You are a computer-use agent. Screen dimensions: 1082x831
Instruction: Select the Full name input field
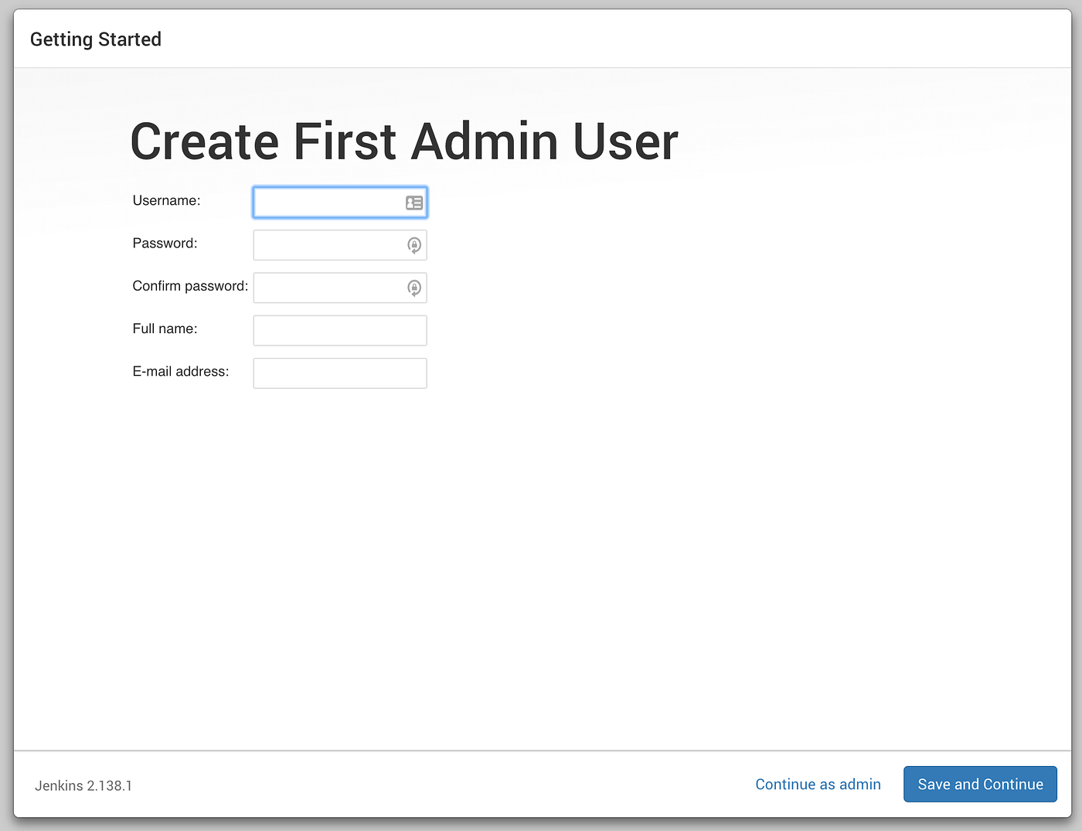coord(340,330)
